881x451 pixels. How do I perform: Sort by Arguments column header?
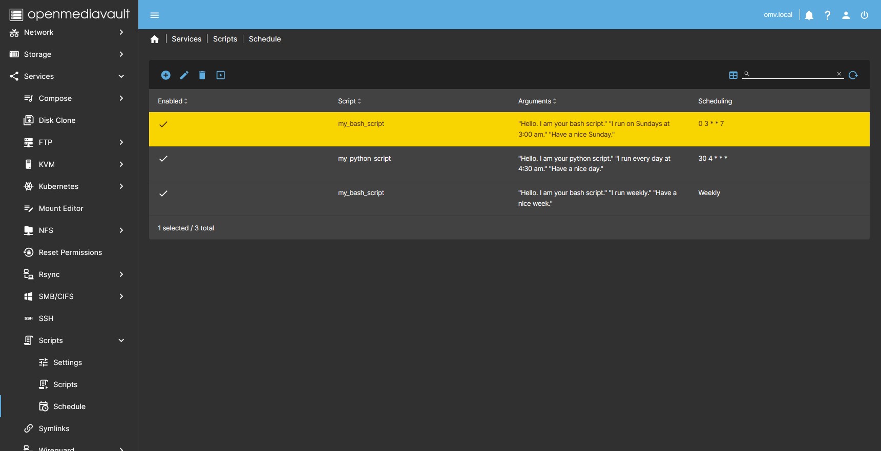pos(536,101)
